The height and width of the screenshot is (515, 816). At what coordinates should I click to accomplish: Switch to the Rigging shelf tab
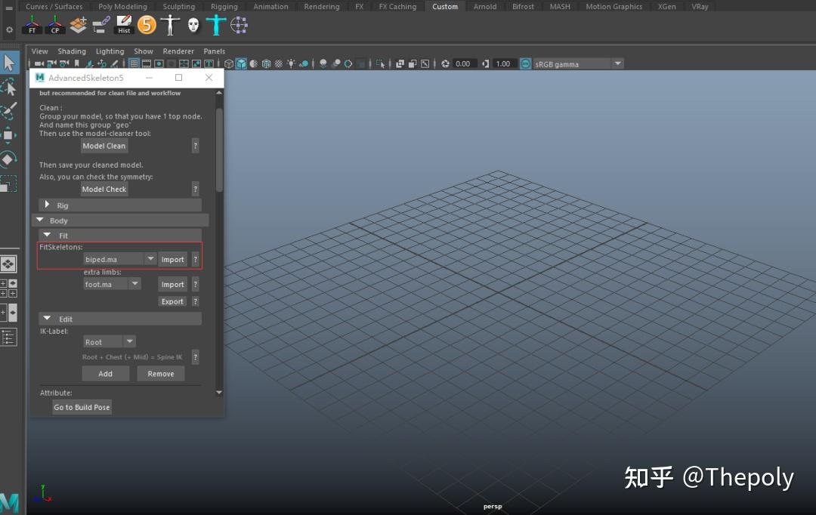coord(224,6)
